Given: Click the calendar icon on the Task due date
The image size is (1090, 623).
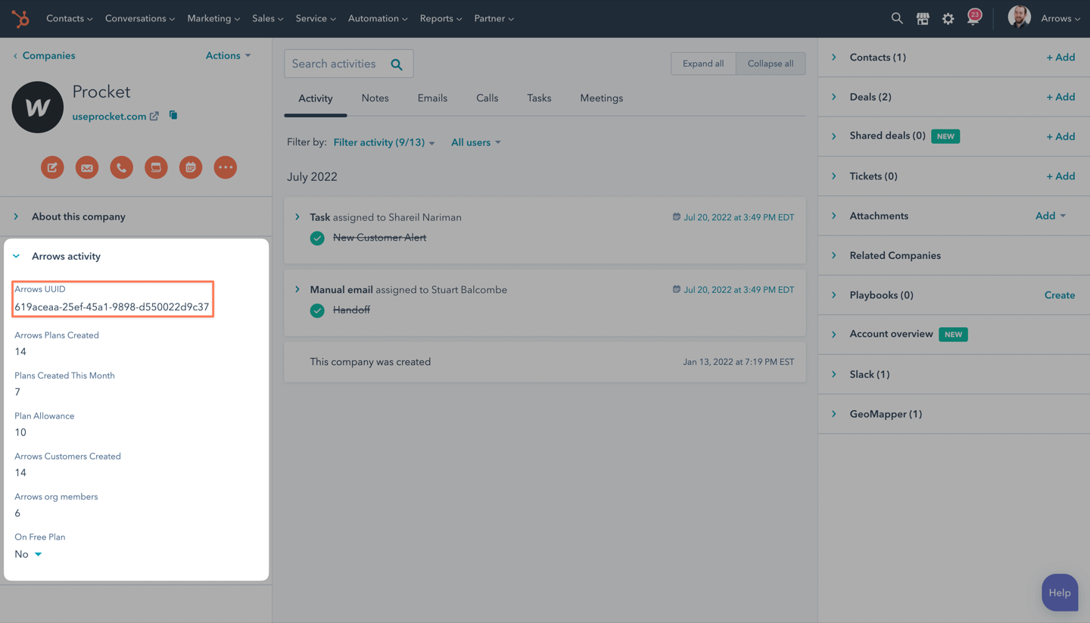Looking at the screenshot, I should [x=677, y=216].
